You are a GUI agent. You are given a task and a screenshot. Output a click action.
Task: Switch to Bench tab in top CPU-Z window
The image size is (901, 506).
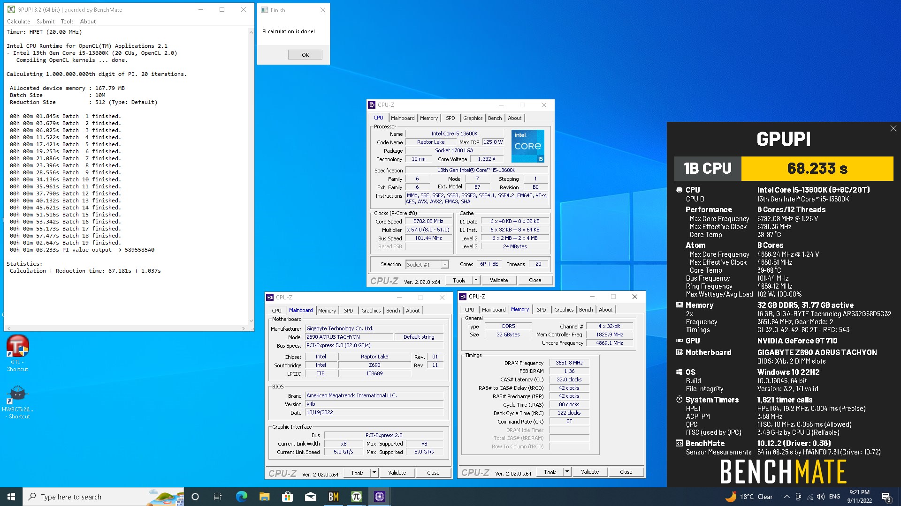[495, 118]
